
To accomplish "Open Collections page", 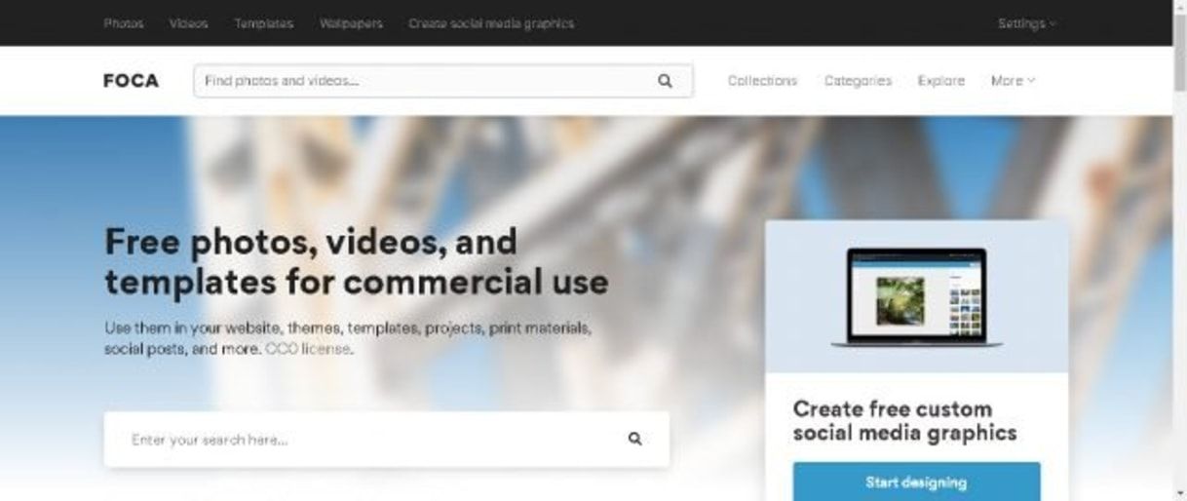I will (x=762, y=81).
